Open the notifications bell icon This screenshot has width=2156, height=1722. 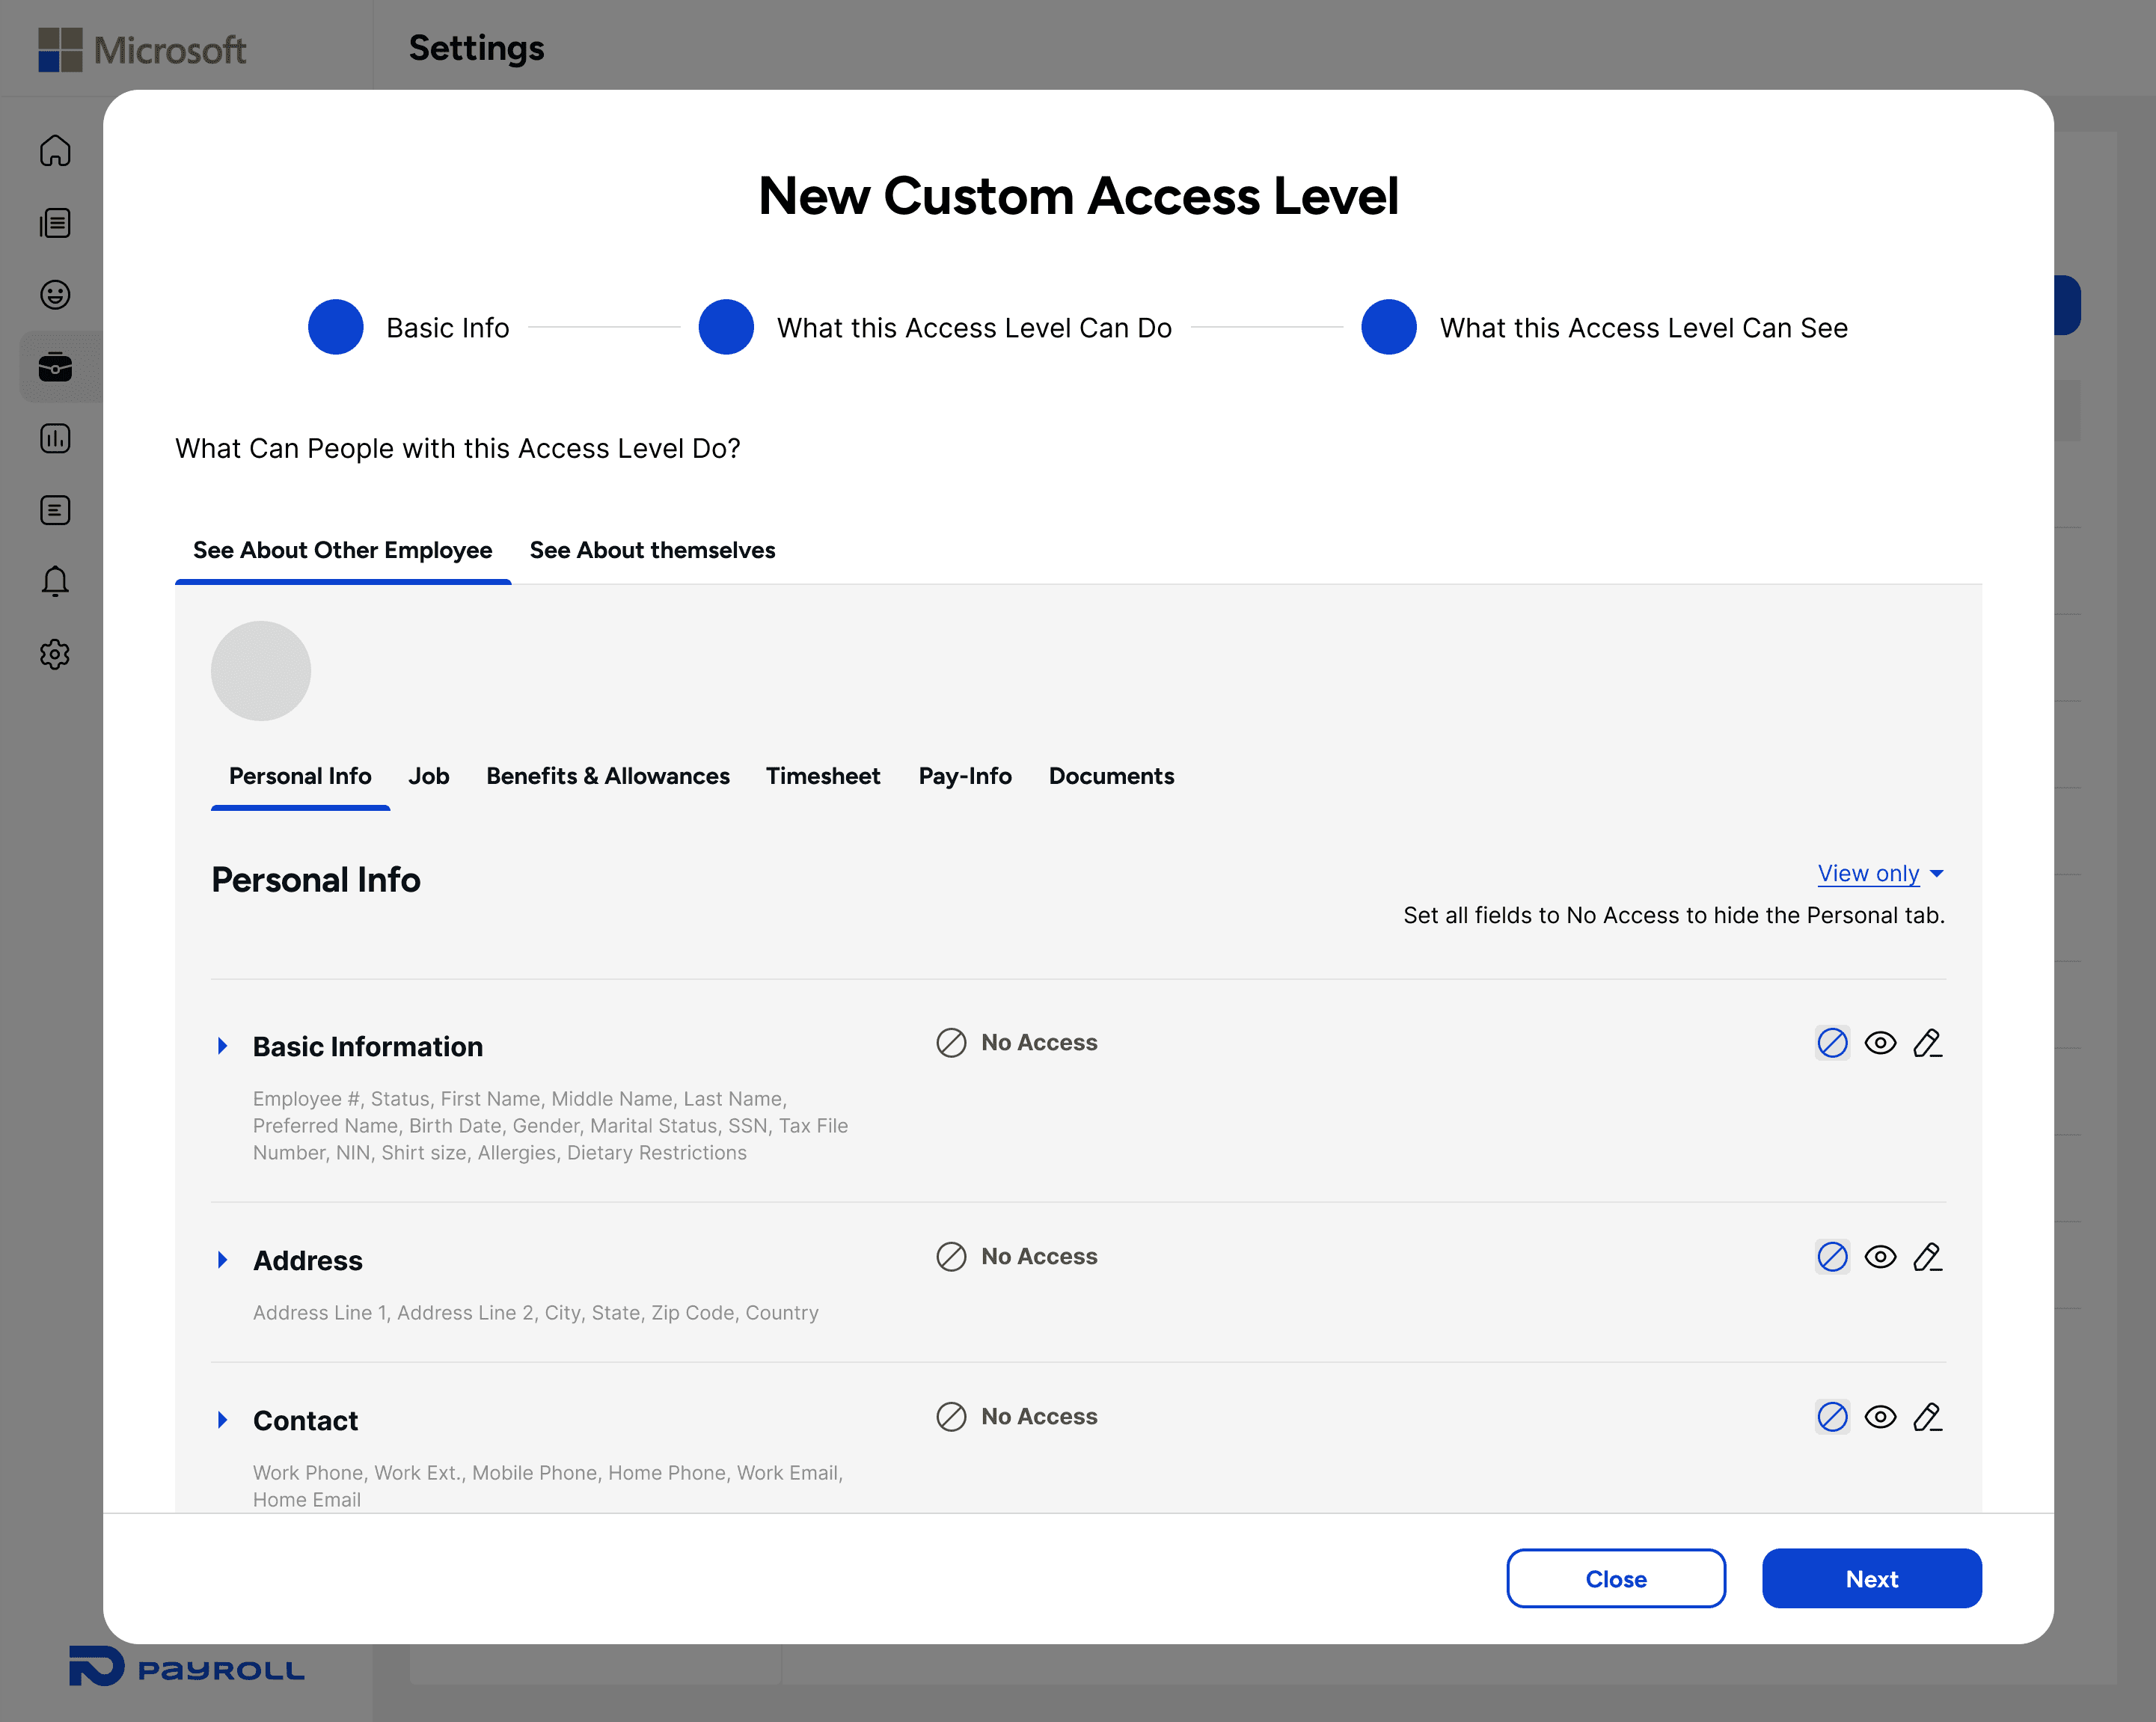point(55,581)
